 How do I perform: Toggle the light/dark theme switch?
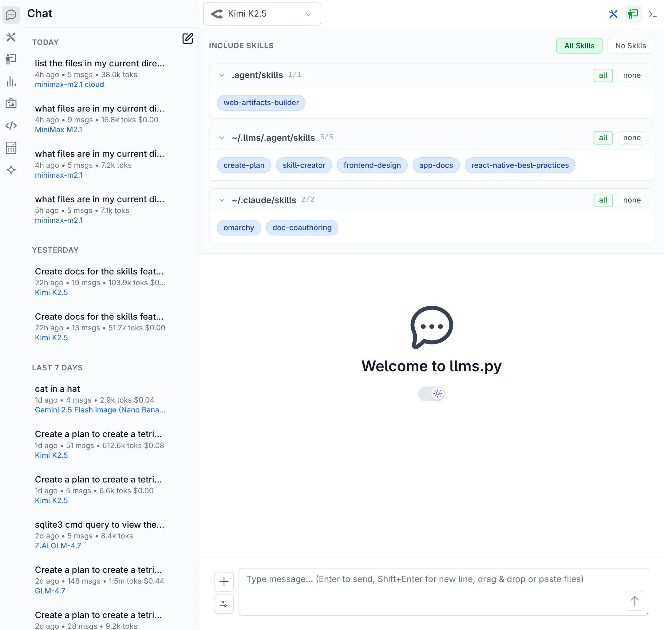pyautogui.click(x=431, y=393)
